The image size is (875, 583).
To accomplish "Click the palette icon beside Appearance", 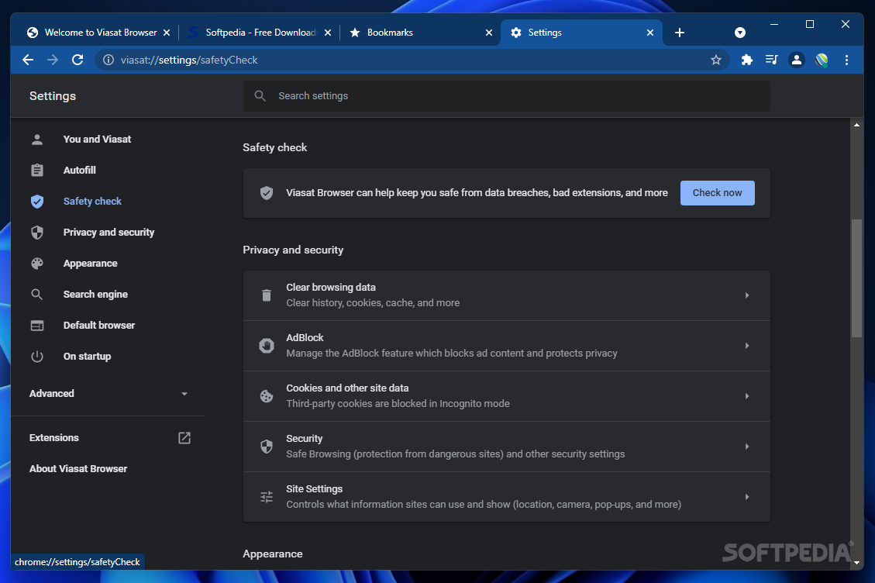I will click(x=37, y=263).
